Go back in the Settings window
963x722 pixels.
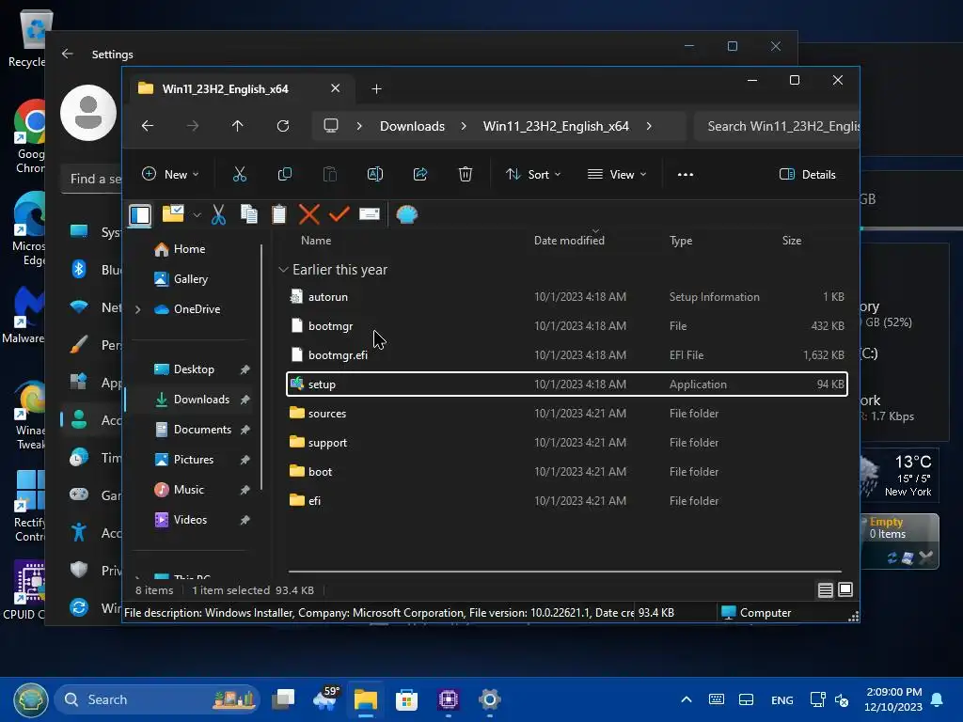coord(68,54)
